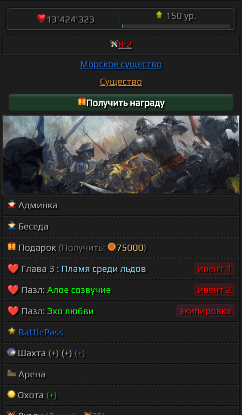
Task: Click the Арена building icon
Action: (x=12, y=373)
